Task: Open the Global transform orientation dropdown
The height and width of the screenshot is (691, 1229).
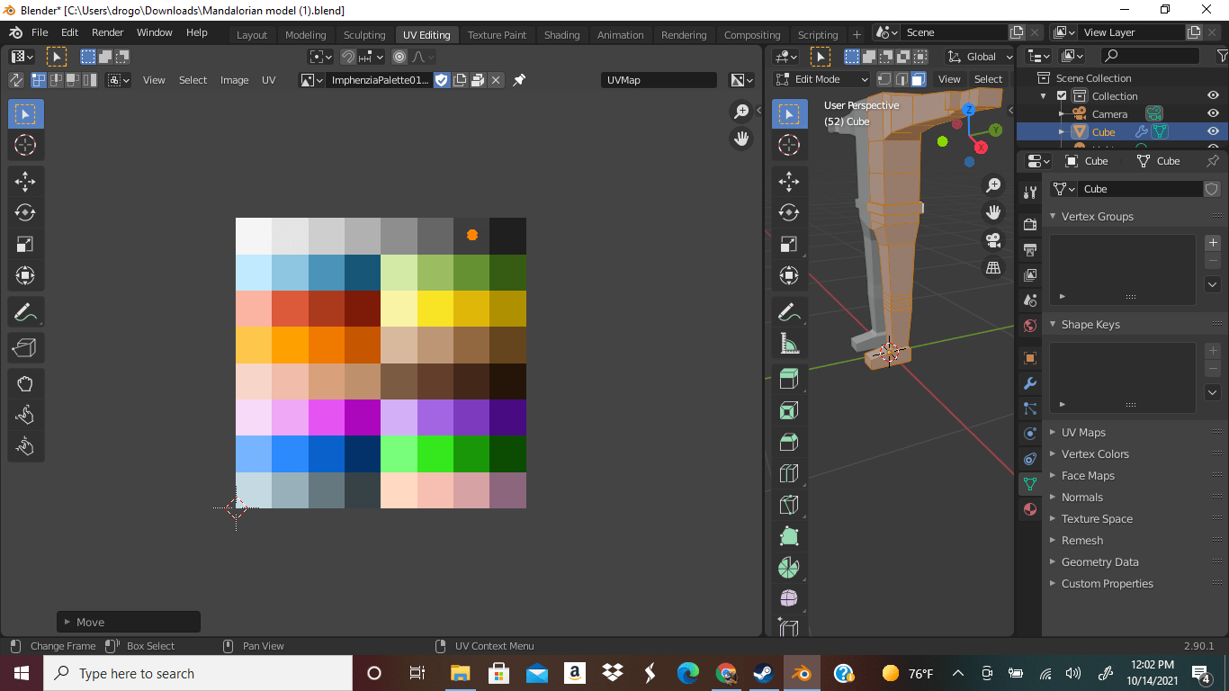Action: (980, 56)
